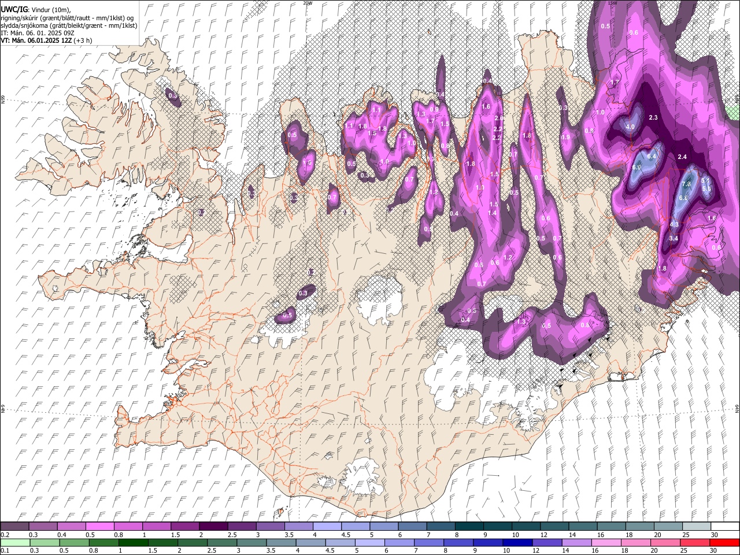
Task: Click the 1.4 precipitation value on the map
Action: (x=493, y=213)
